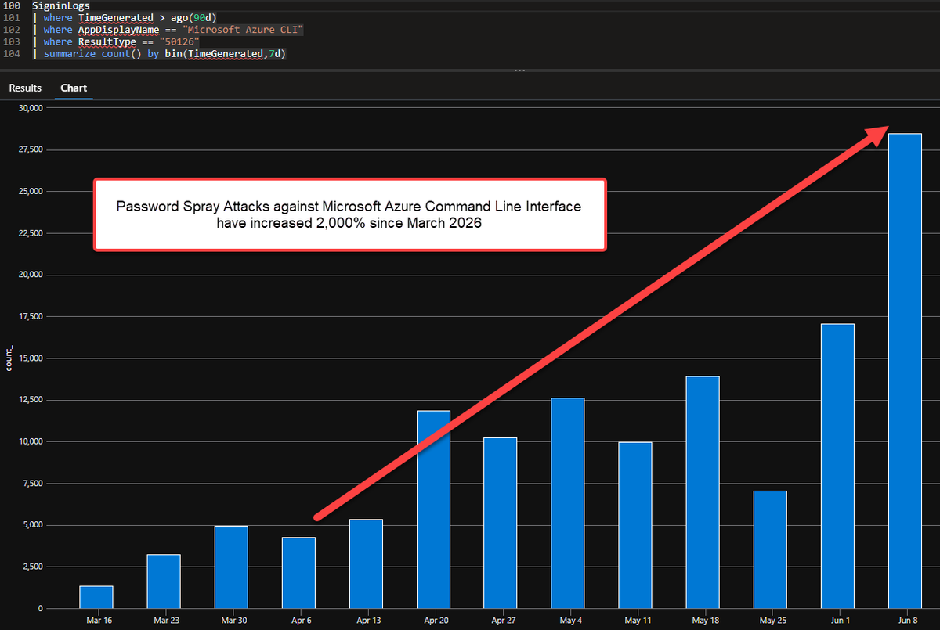Click the Jun 1 bar
The height and width of the screenshot is (630, 940).
click(837, 466)
